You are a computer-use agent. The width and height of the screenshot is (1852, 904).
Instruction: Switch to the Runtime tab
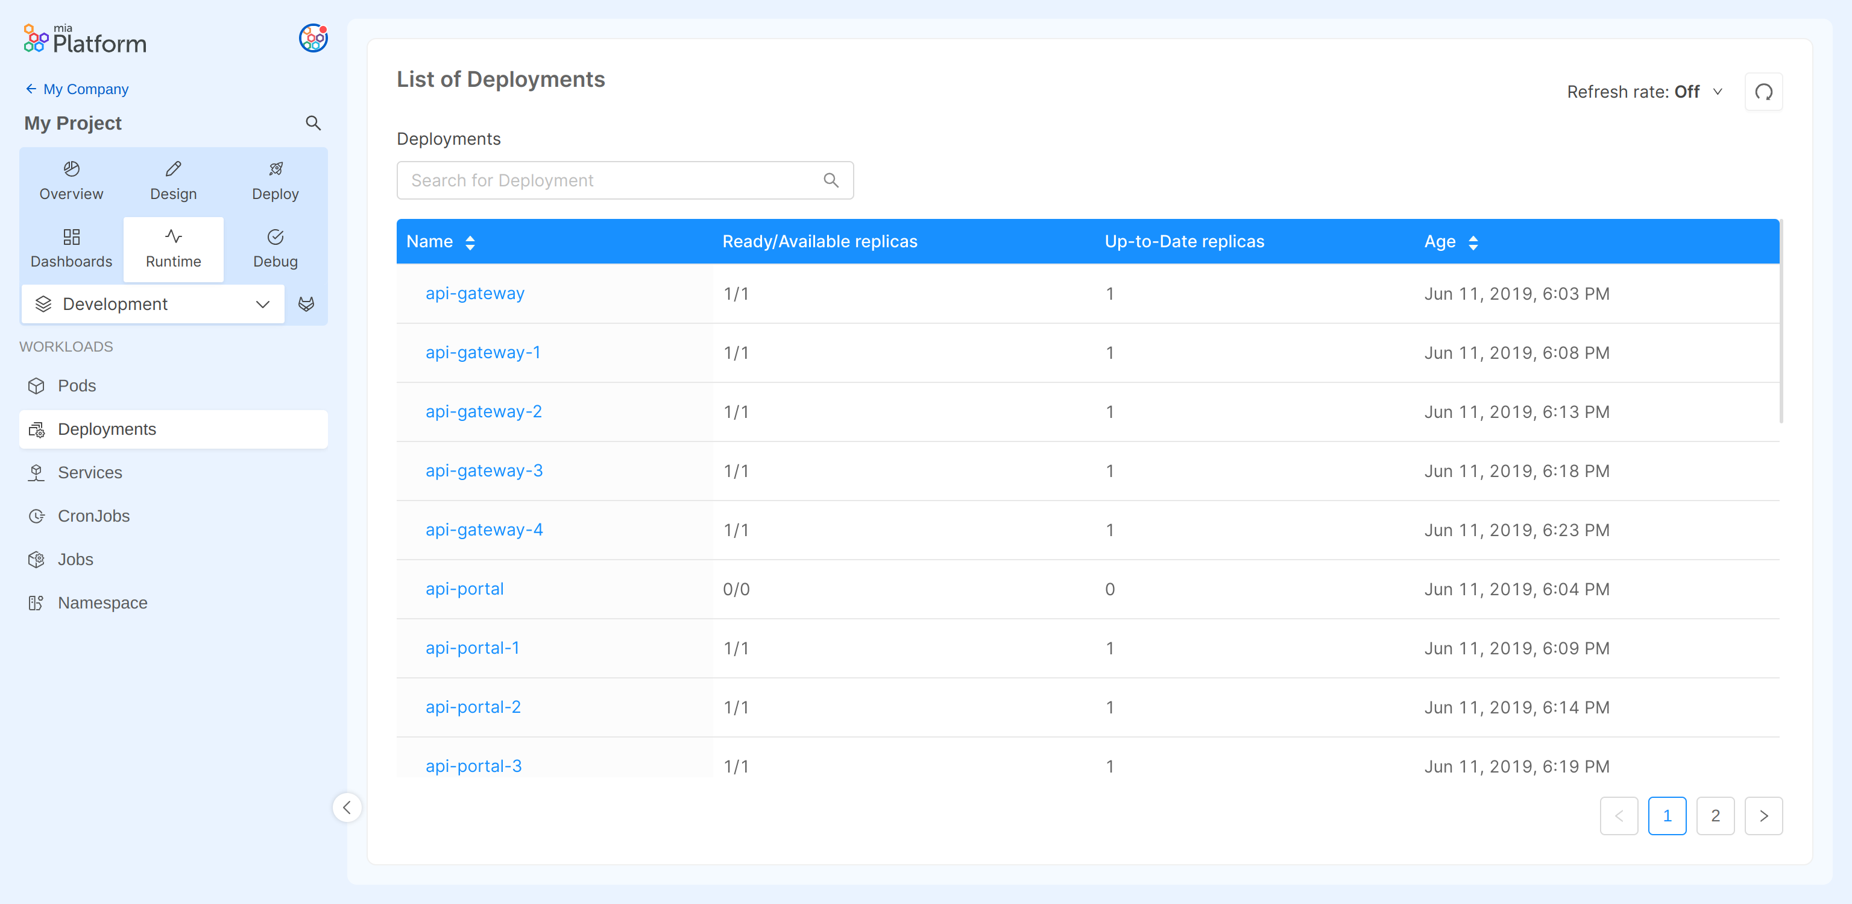[172, 248]
